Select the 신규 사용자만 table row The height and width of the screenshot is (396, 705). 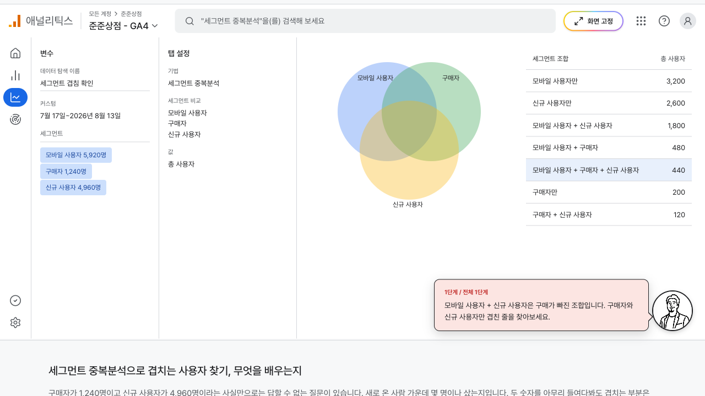pos(609,103)
